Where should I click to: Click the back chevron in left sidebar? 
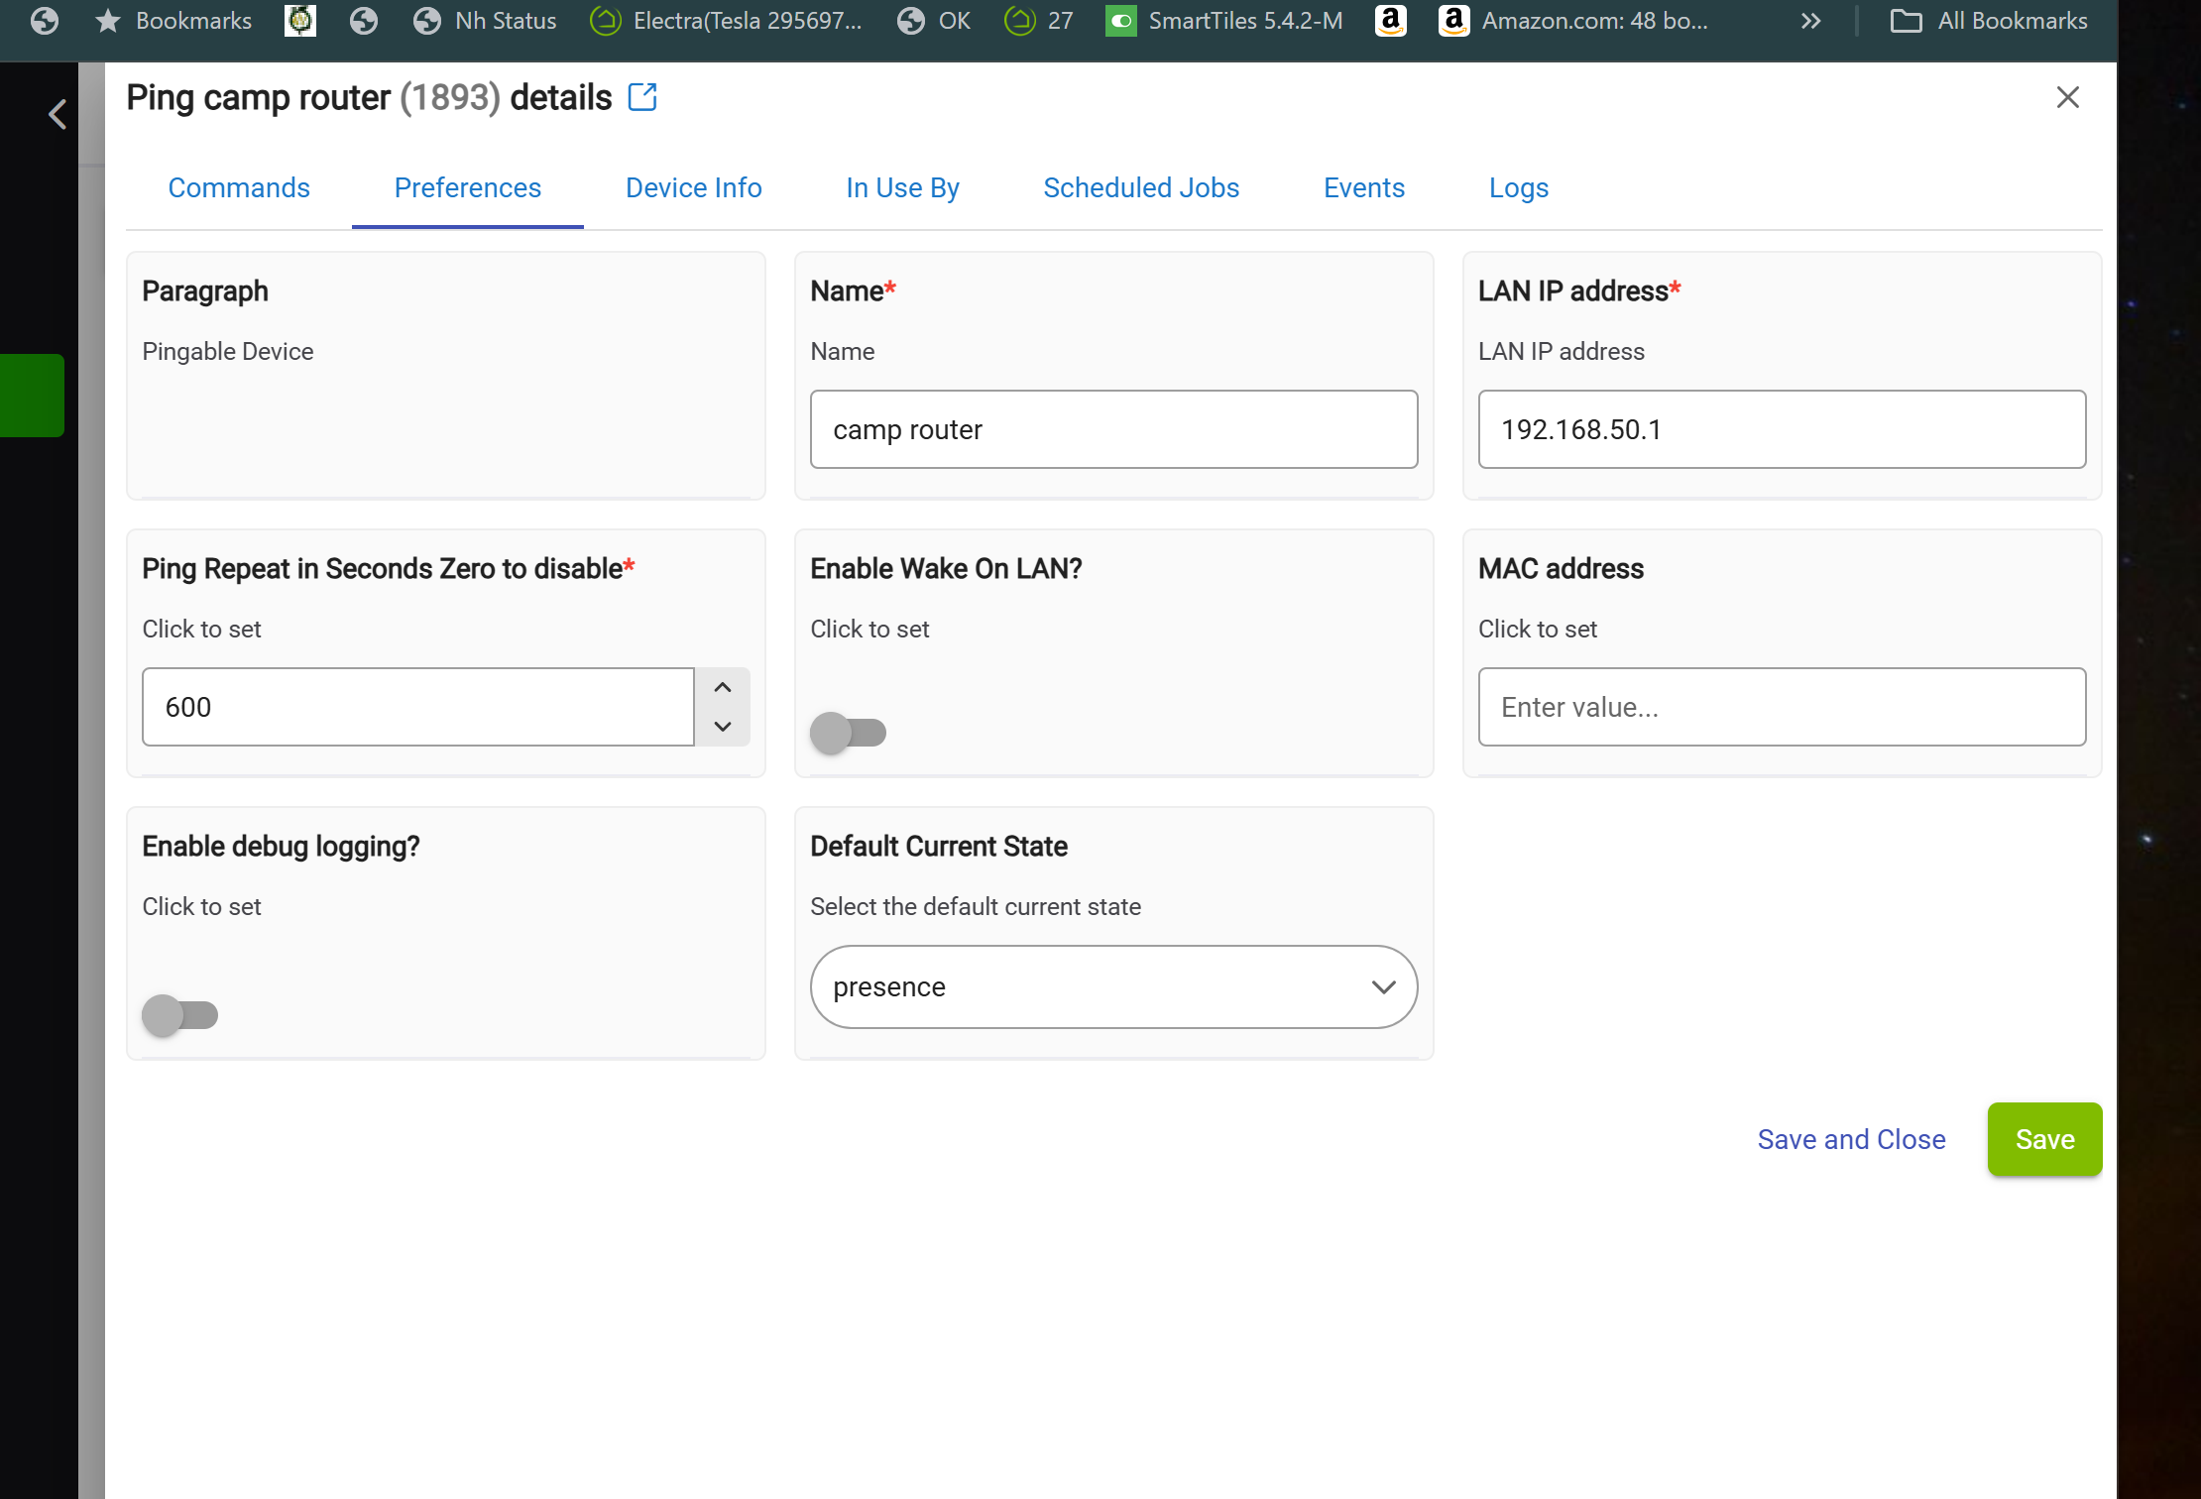58,115
